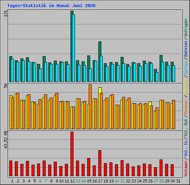This screenshot has width=190, height=185.
Task: Click the green weekend day label '6'
Action: 40,181
